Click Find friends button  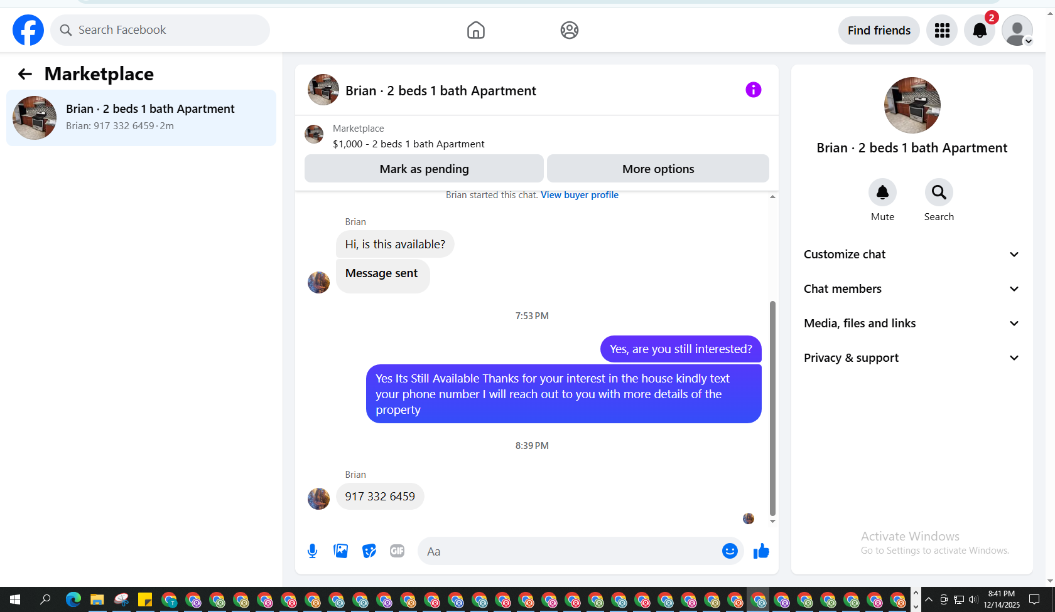point(879,30)
